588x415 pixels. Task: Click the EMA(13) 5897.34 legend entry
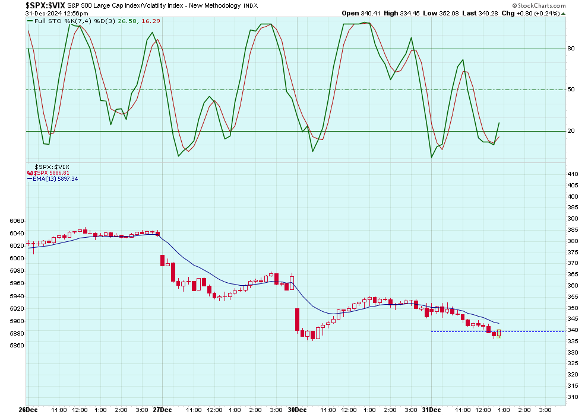(x=55, y=179)
